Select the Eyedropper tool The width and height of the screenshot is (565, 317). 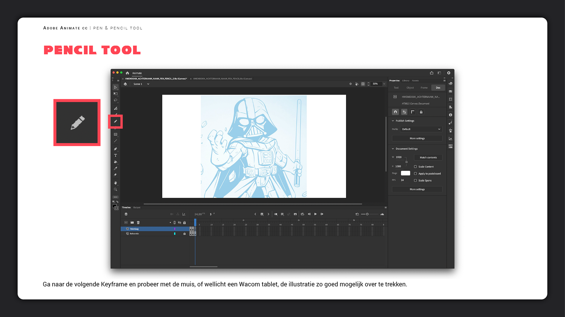(x=115, y=168)
